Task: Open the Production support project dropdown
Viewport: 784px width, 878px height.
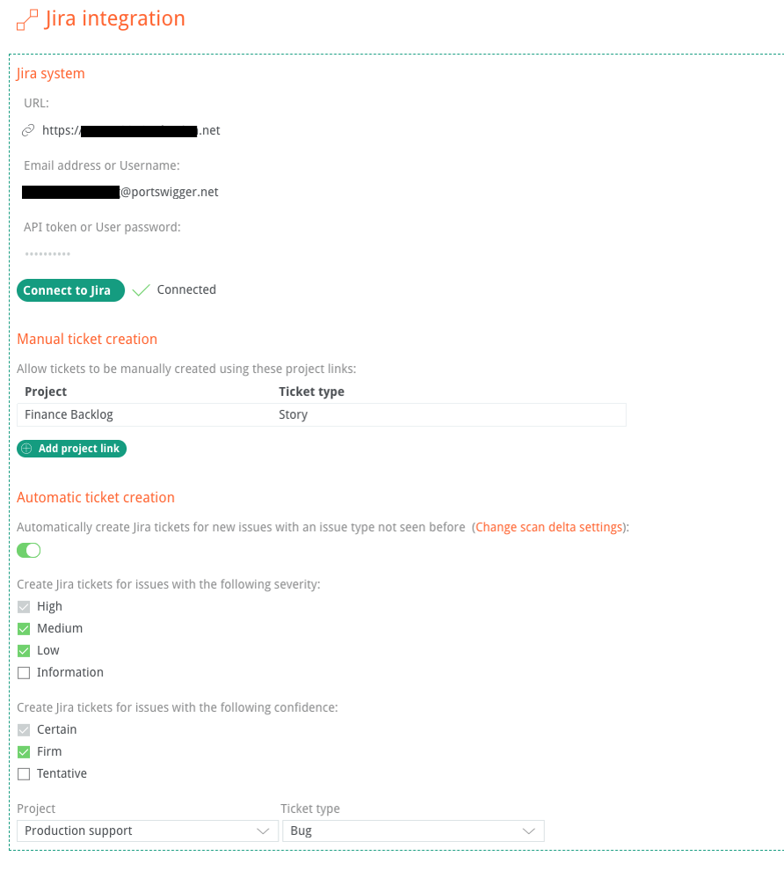Action: pos(148,830)
